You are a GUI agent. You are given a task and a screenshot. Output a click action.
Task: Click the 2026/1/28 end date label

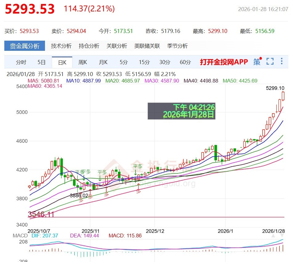click(x=273, y=231)
